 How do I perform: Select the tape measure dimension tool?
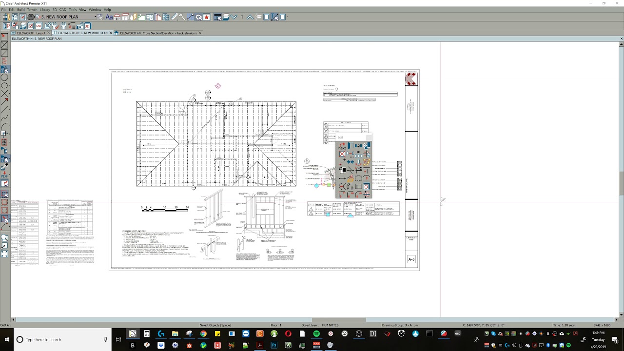(175, 17)
